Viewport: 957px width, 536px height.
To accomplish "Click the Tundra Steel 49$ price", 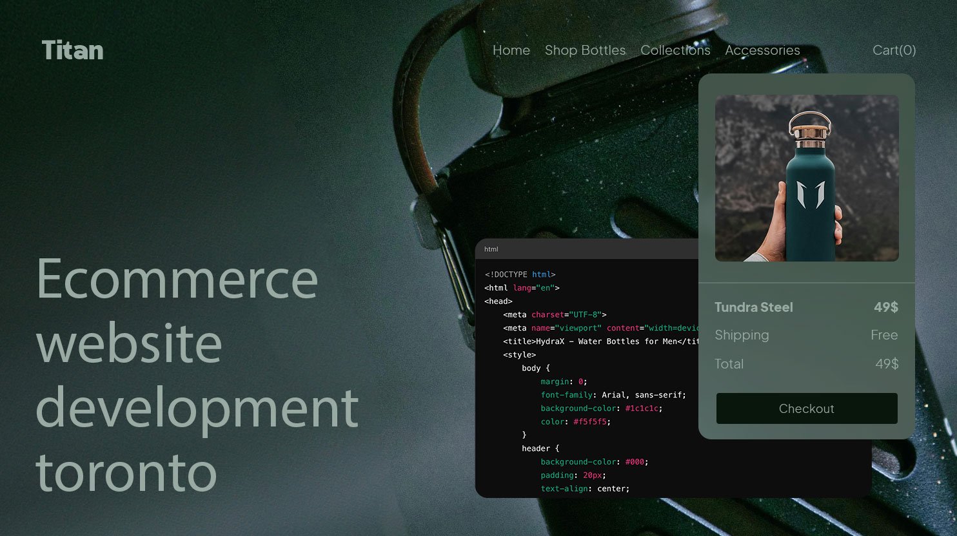I will pyautogui.click(x=886, y=307).
